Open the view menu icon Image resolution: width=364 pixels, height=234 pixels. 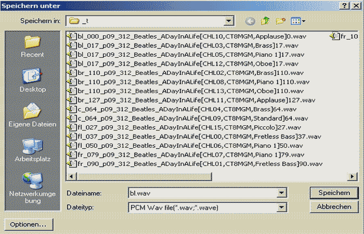[x=297, y=21]
